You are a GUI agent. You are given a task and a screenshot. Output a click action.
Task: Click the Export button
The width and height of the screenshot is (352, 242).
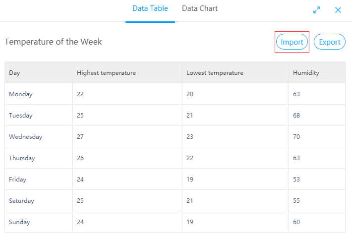point(330,42)
